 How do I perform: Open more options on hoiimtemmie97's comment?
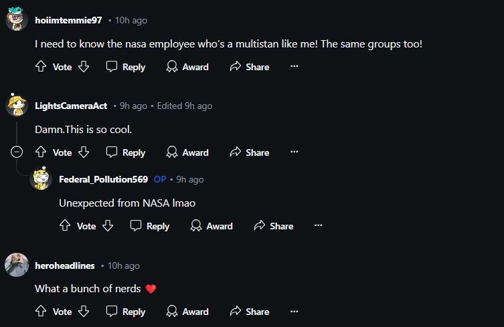coord(294,67)
